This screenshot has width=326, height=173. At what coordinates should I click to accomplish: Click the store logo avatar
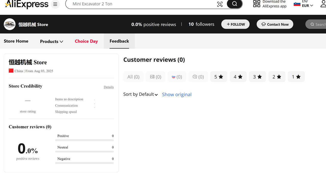point(10,24)
